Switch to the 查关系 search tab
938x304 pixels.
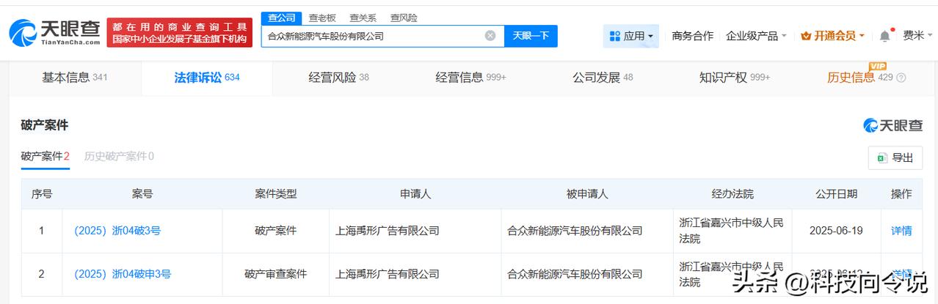[363, 18]
